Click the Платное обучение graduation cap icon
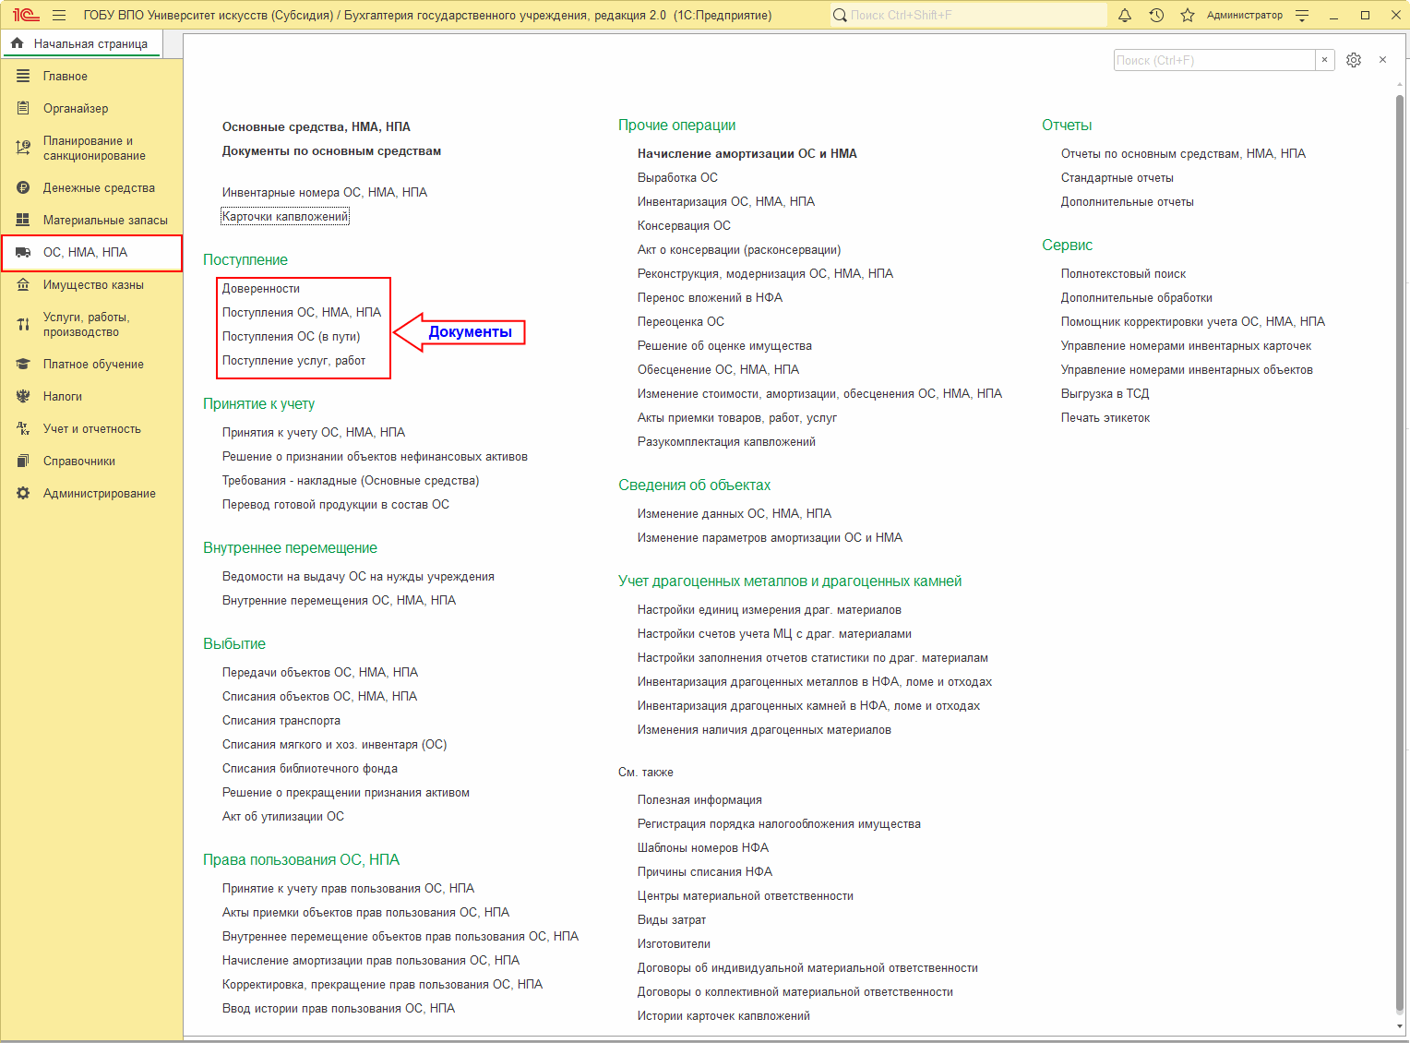Screen dimensions: 1410x1043 coord(23,364)
